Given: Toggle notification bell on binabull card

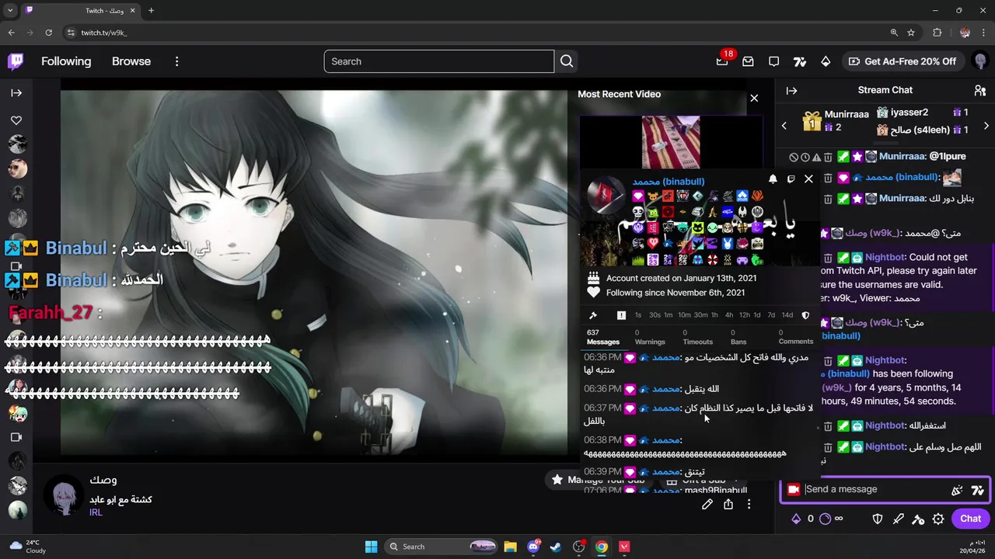Looking at the screenshot, I should pyautogui.click(x=773, y=179).
